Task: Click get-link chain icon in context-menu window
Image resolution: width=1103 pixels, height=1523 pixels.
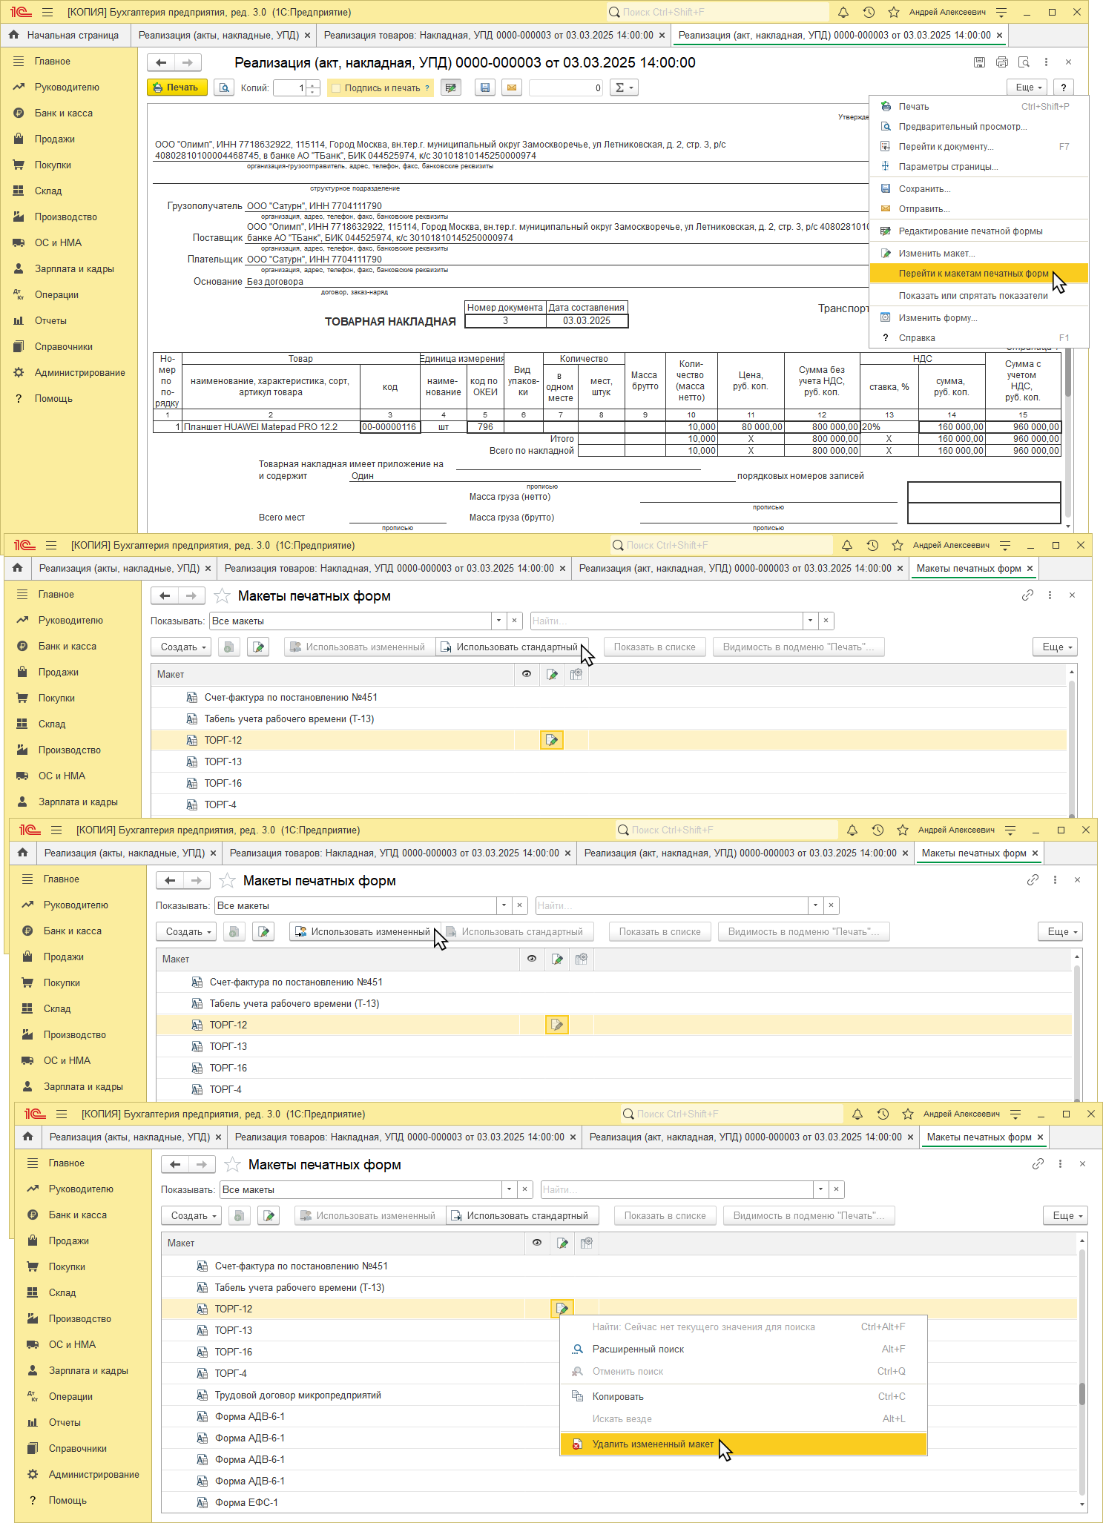Action: pos(1038,1164)
